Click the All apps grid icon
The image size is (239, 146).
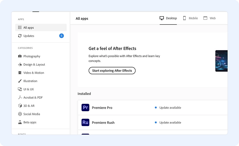pyautogui.click(x=20, y=27)
